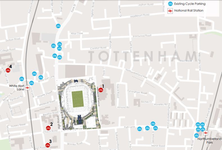222x150 pixels.
Task: Click the westernmost blue cycle icon near White Hart Lane station
Action: tap(22, 79)
